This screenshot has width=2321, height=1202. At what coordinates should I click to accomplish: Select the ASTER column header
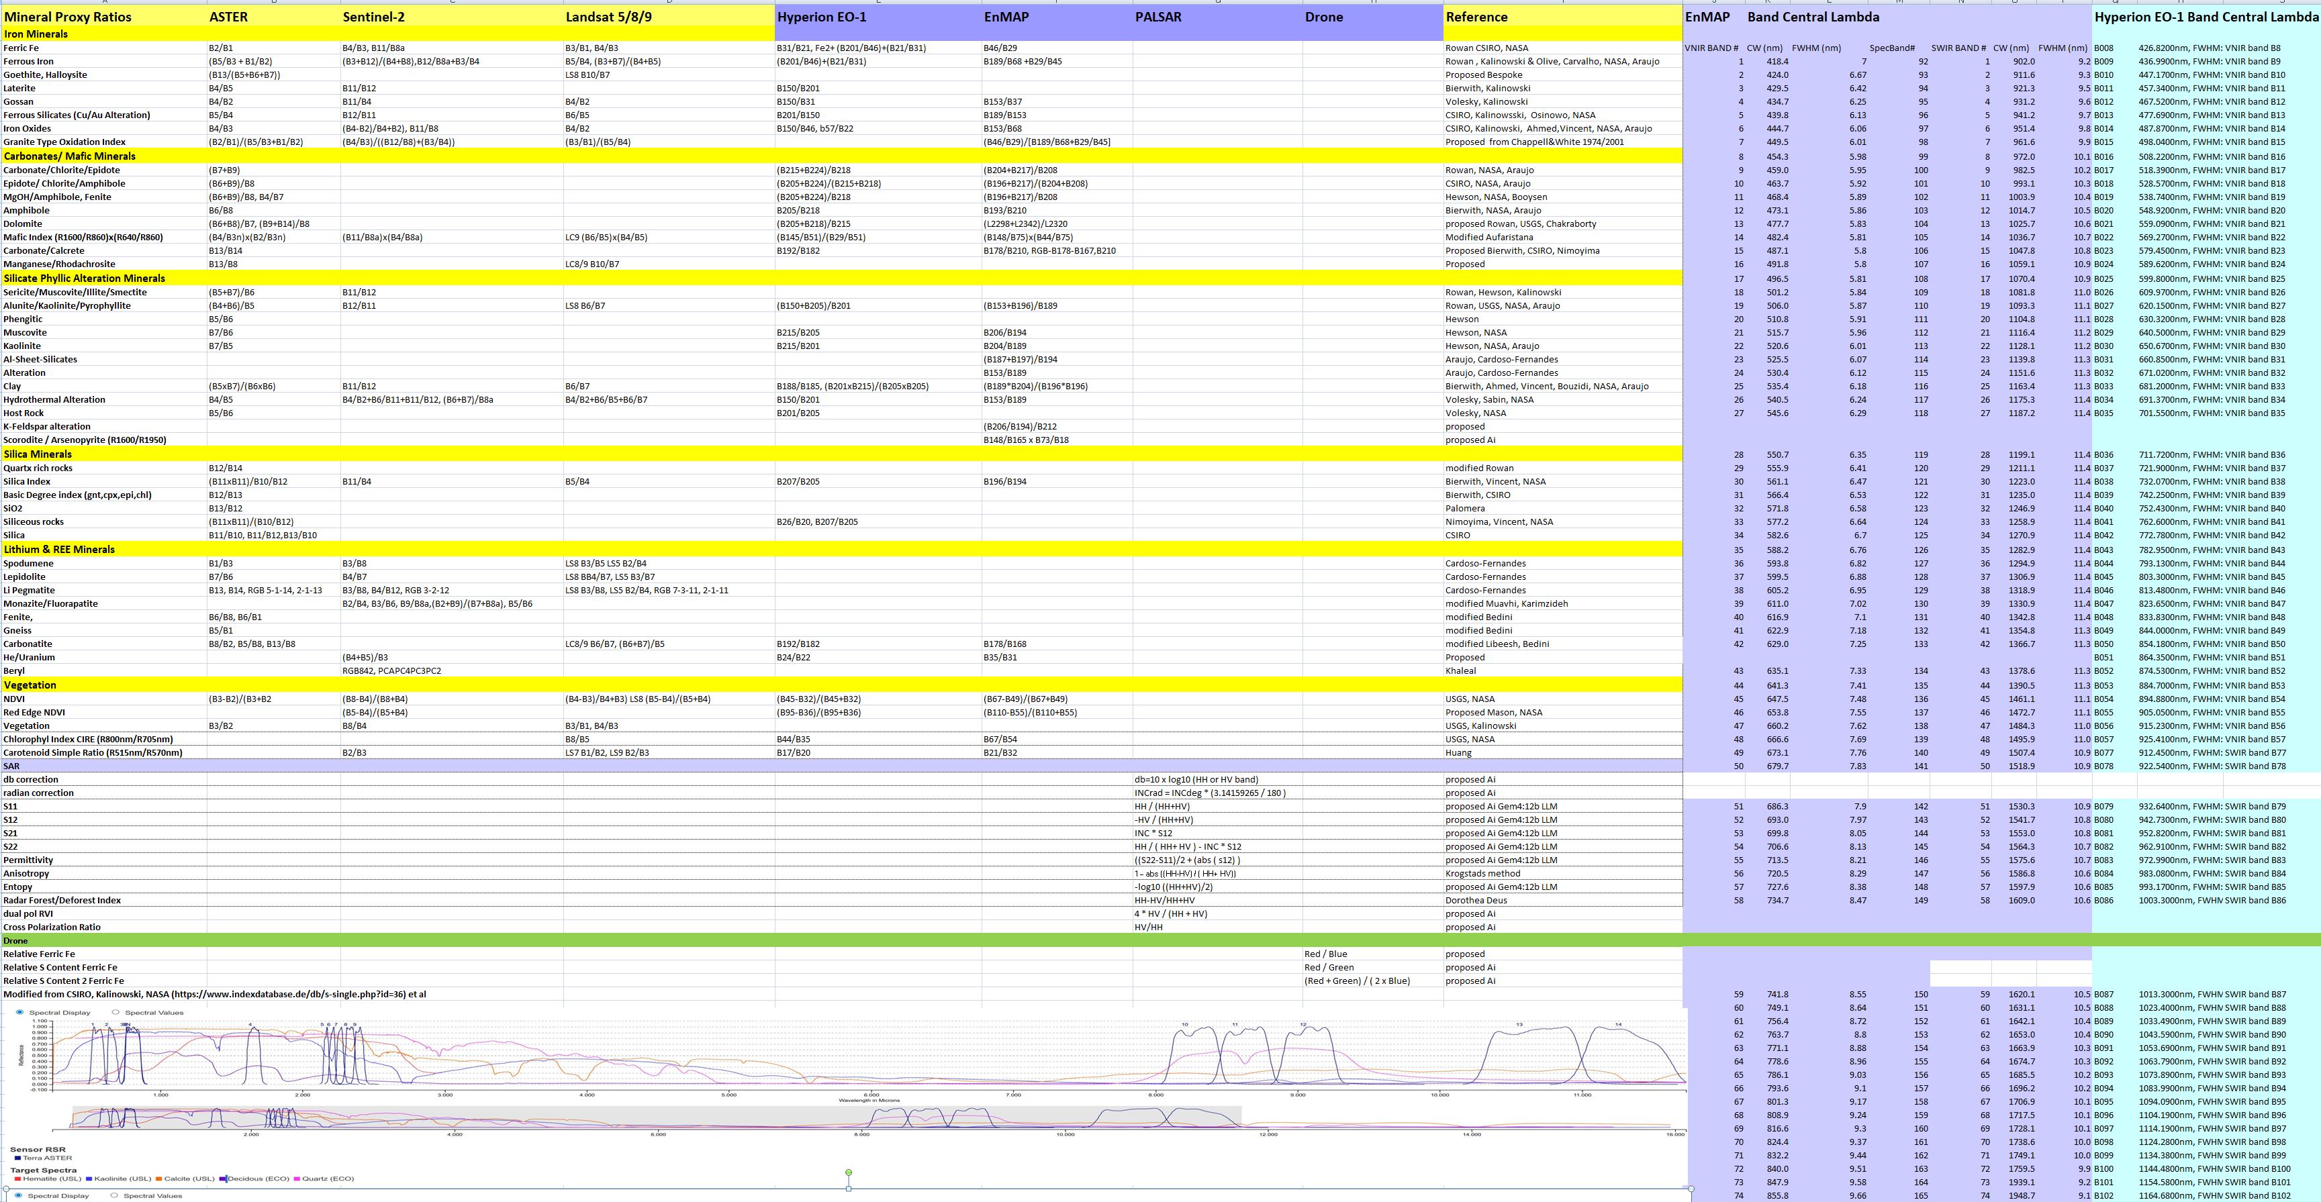pos(274,16)
